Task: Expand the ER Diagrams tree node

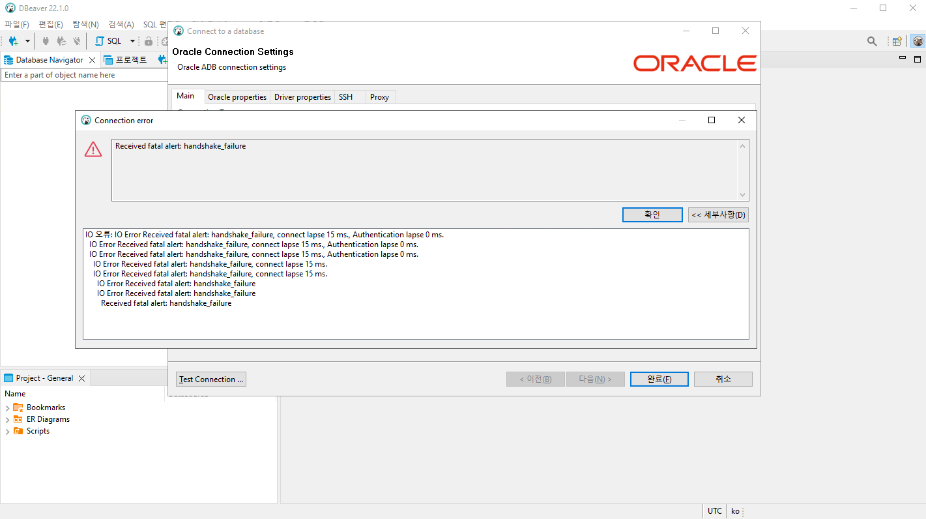Action: pos(7,420)
